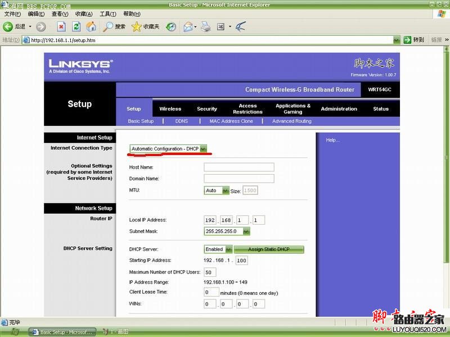
Task: Open the address bar history dropdown
Action: point(397,40)
